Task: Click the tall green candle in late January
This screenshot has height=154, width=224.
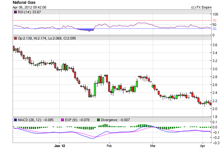Action: (95, 89)
